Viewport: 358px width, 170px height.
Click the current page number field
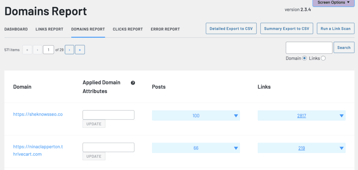[x=48, y=49]
